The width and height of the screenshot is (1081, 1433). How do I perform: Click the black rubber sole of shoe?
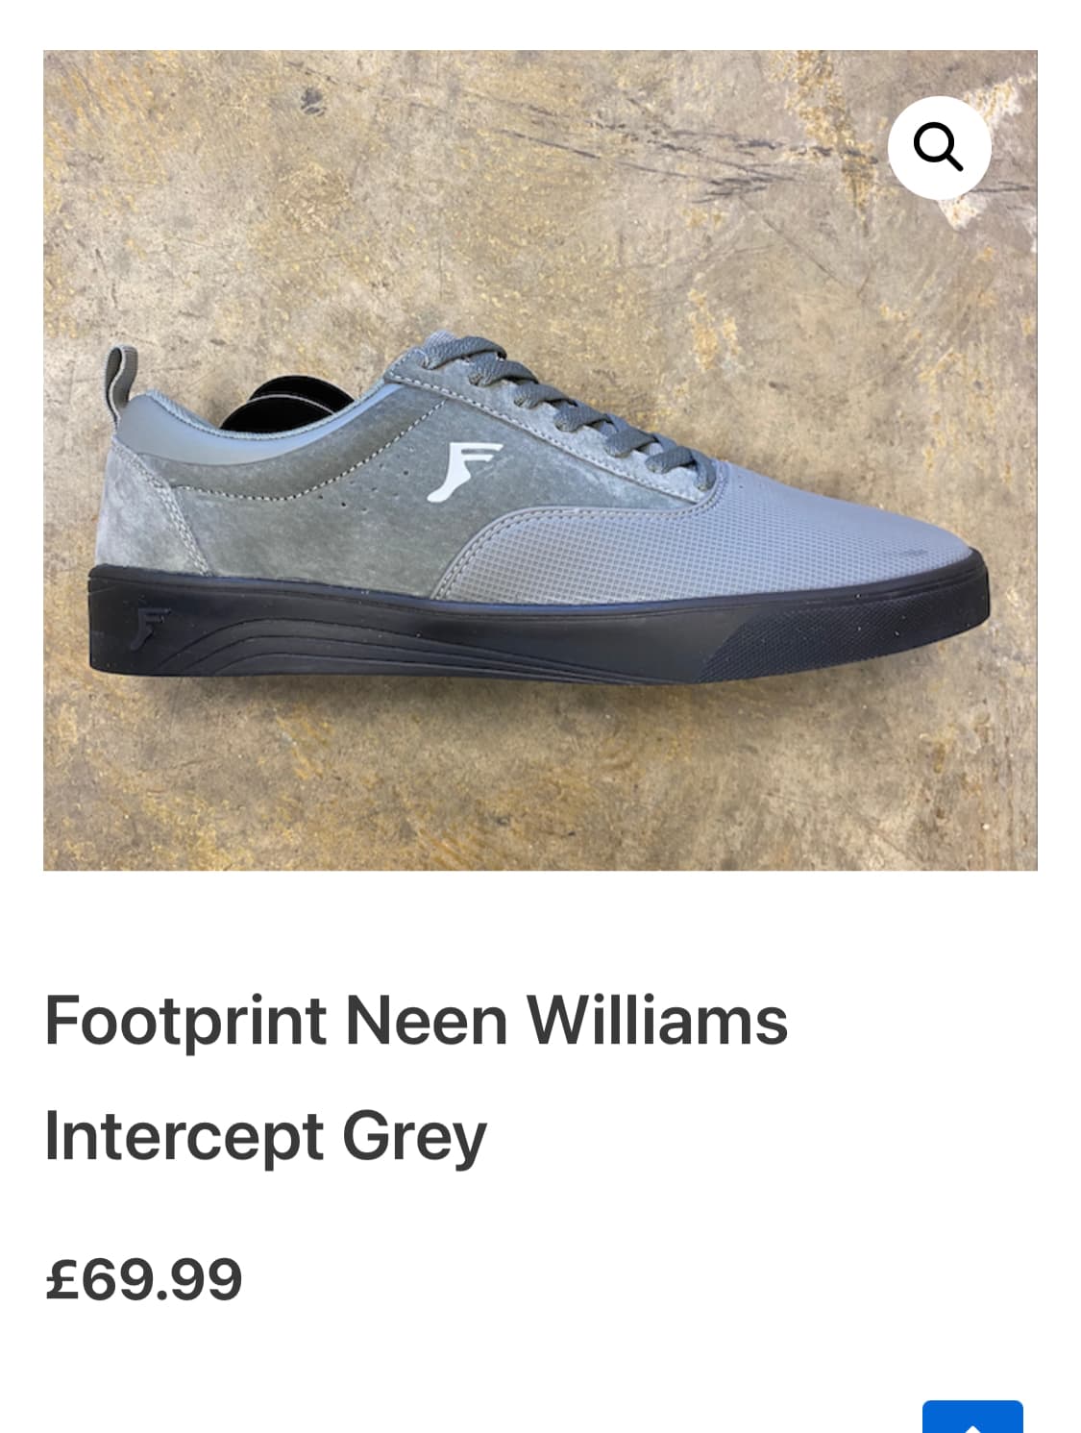538,625
